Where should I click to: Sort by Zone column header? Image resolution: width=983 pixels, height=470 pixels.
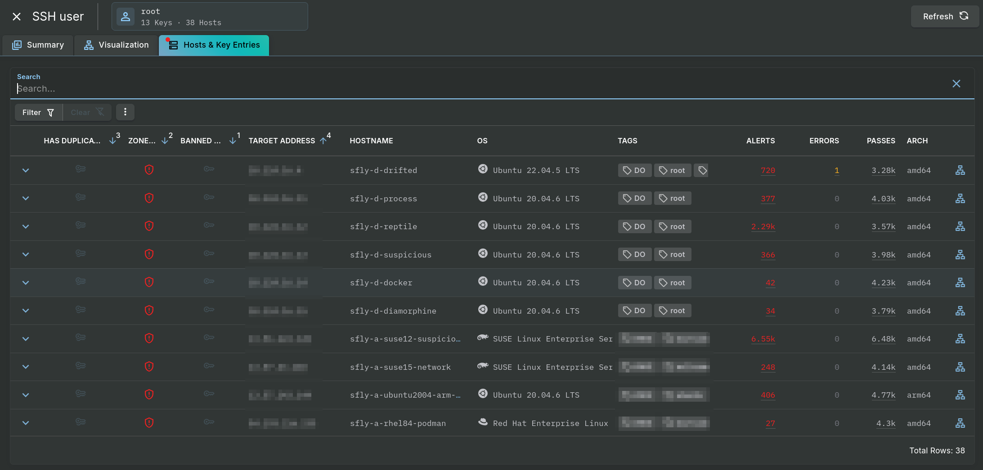click(x=142, y=141)
